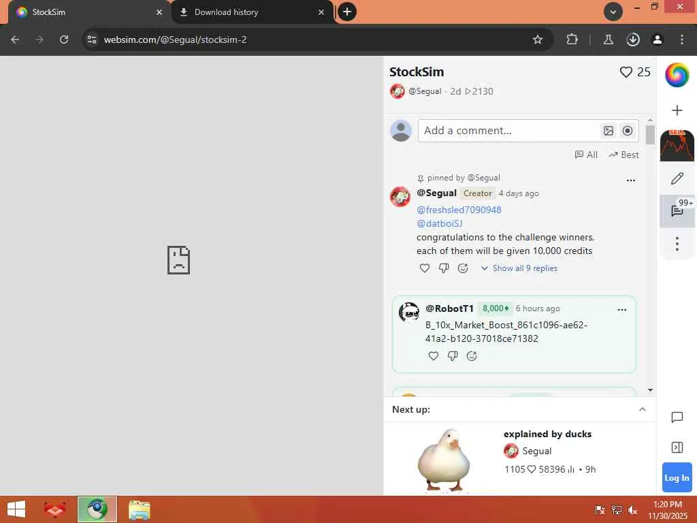Open a new browser tab
Image resolution: width=697 pixels, height=523 pixels.
347,12
